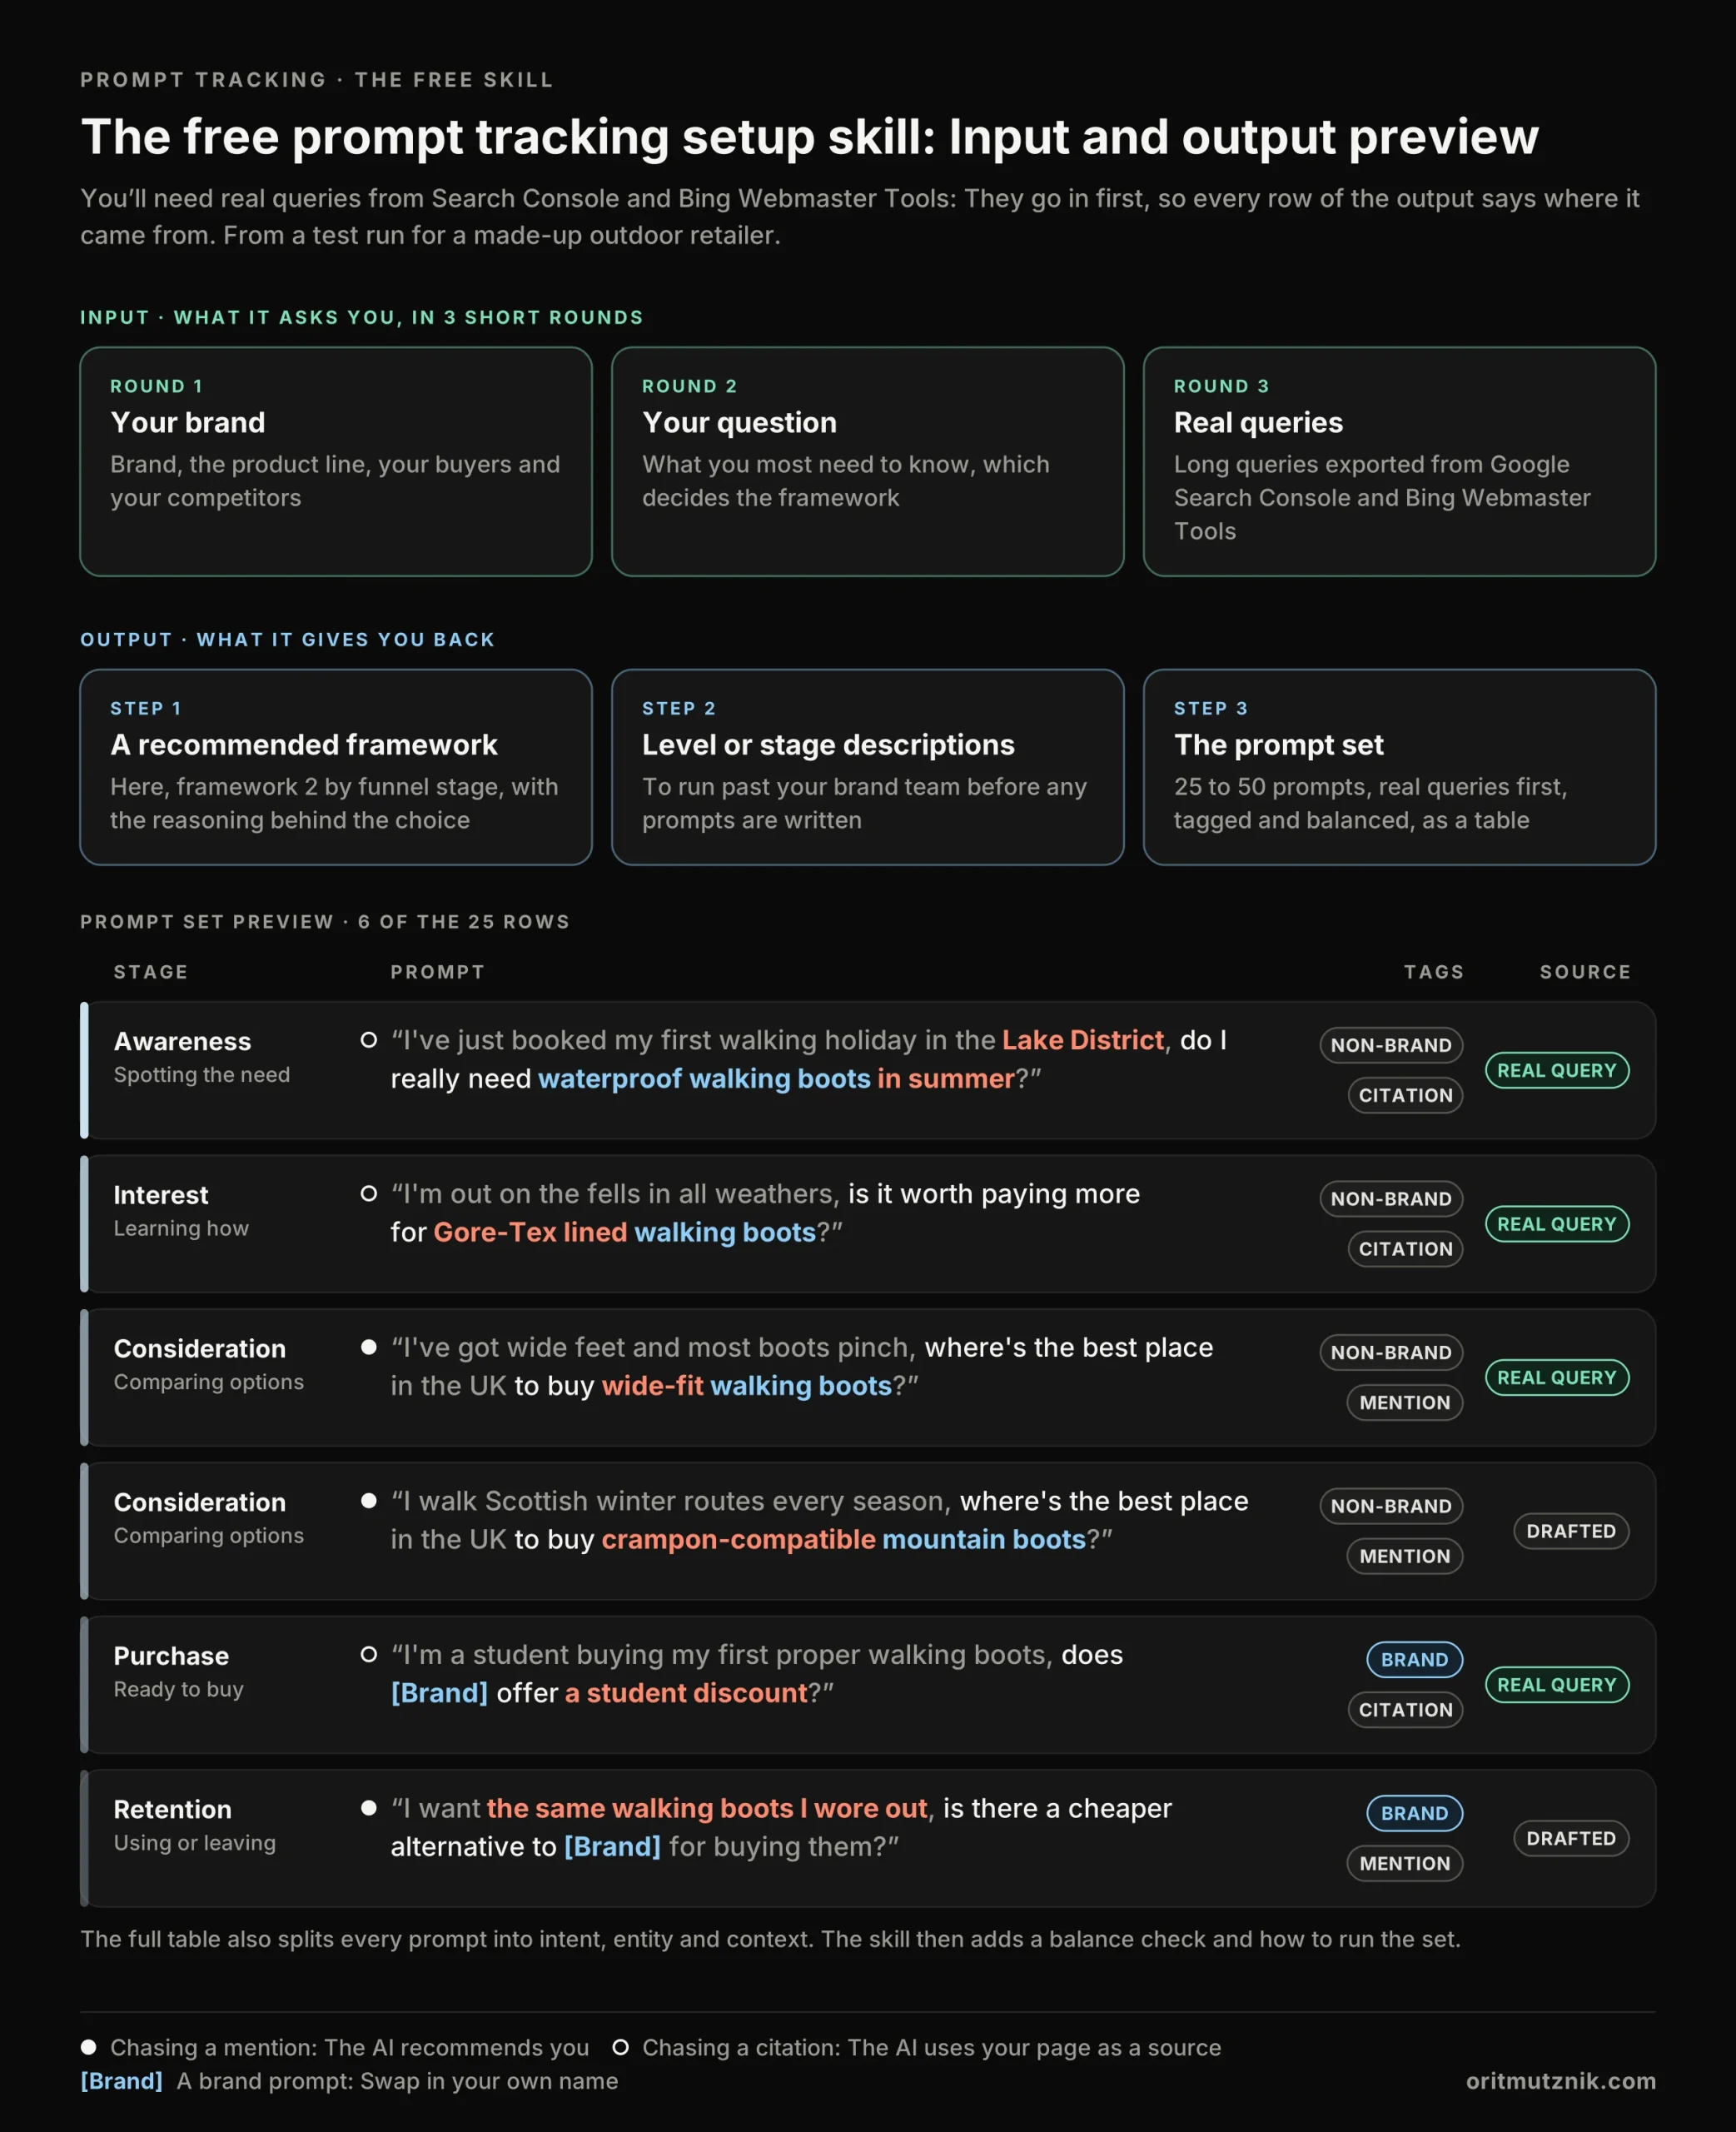Click the 'Using or leaving' subtitle

pyautogui.click(x=194, y=1843)
